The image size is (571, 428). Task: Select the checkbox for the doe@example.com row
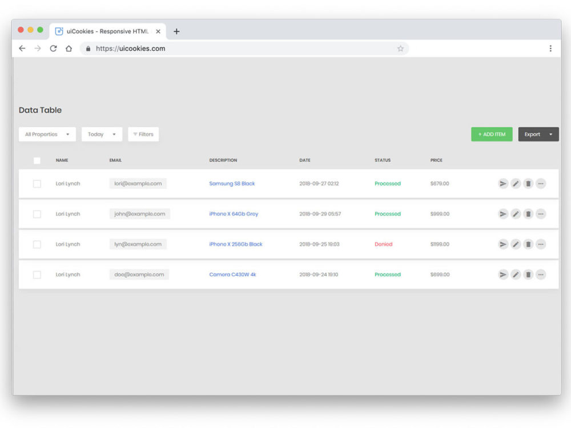(x=37, y=274)
